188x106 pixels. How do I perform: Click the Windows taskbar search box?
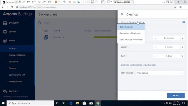(30, 103)
